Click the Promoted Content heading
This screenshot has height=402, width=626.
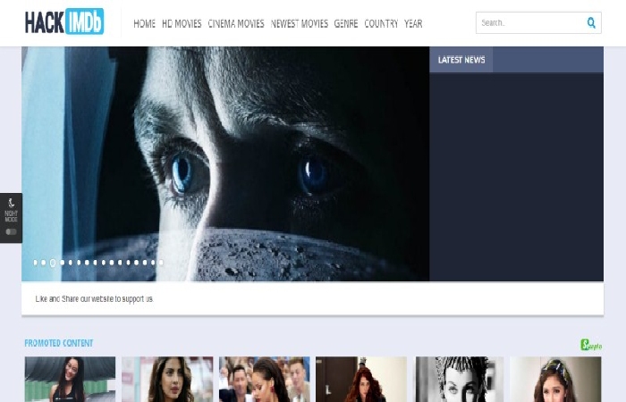point(59,343)
